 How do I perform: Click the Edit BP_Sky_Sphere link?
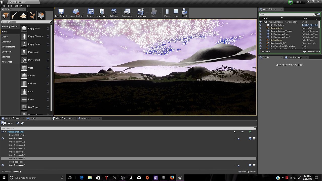(x=310, y=25)
